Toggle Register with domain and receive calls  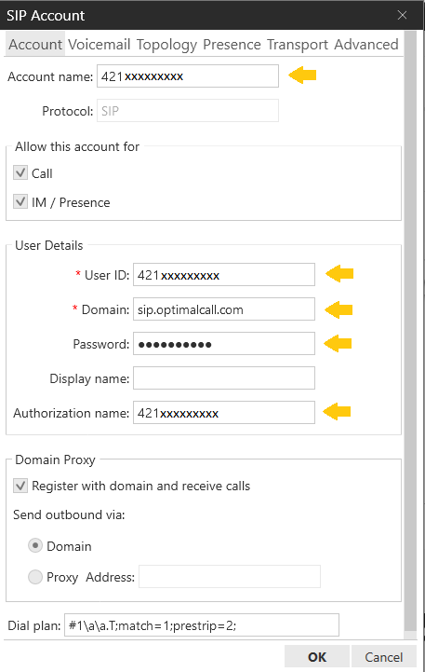pyautogui.click(x=20, y=486)
